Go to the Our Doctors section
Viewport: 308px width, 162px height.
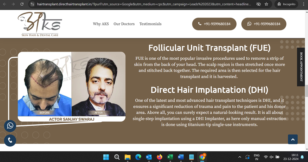(x=124, y=24)
